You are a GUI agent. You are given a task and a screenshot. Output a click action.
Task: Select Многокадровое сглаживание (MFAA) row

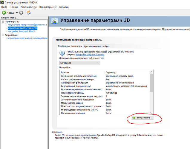coord(105,110)
